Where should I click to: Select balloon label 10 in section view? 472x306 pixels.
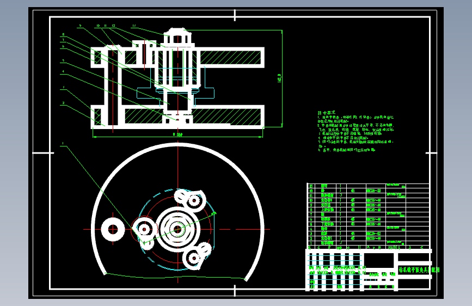[98, 26]
